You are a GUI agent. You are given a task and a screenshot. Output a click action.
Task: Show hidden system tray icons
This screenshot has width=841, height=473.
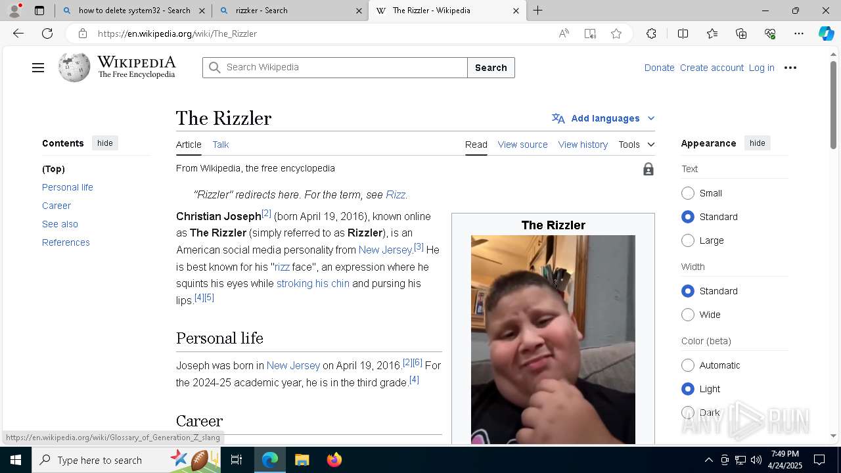(x=708, y=460)
